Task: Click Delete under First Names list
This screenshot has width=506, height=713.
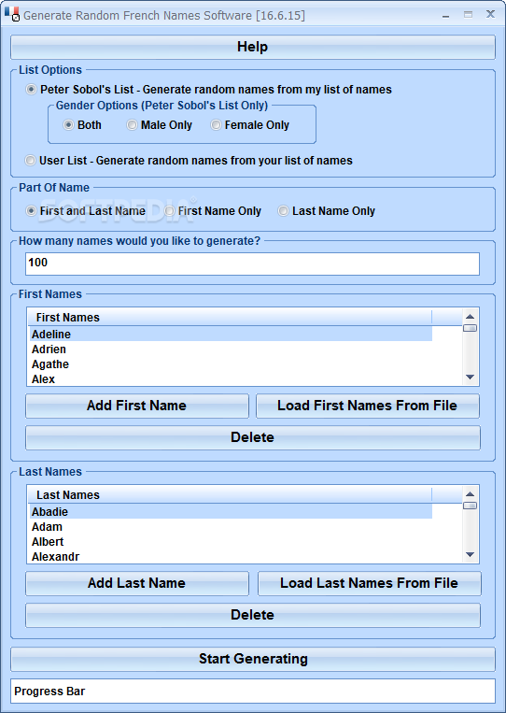Action: [x=253, y=437]
